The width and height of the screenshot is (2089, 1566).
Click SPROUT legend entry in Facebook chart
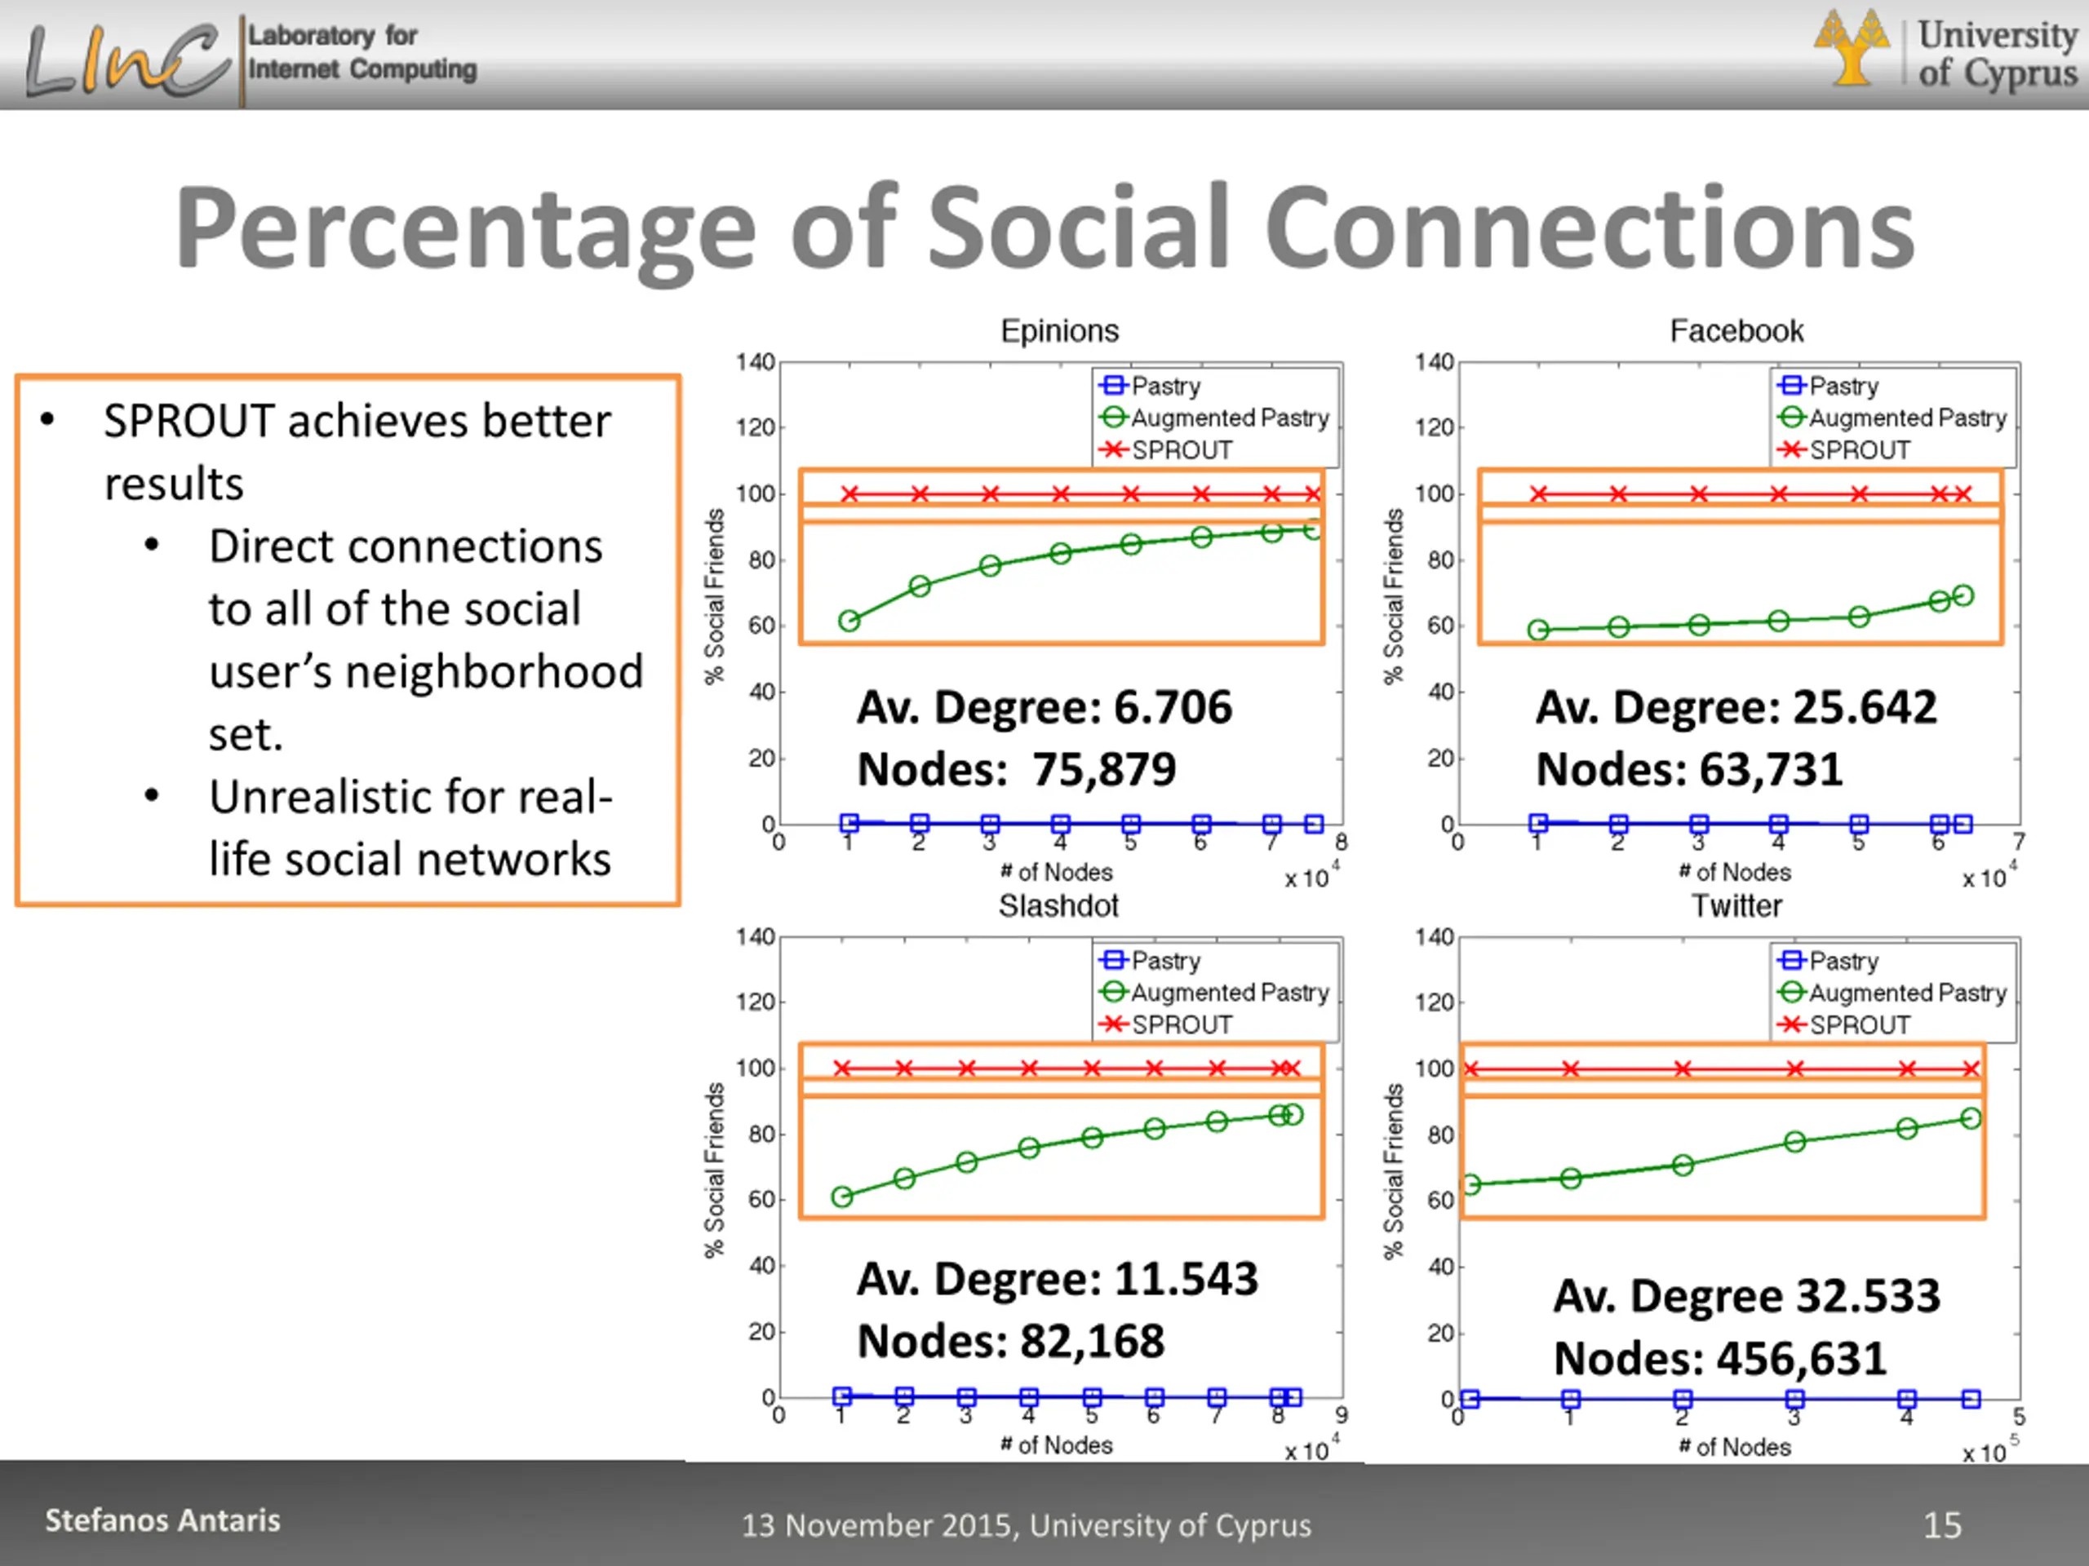point(1843,450)
